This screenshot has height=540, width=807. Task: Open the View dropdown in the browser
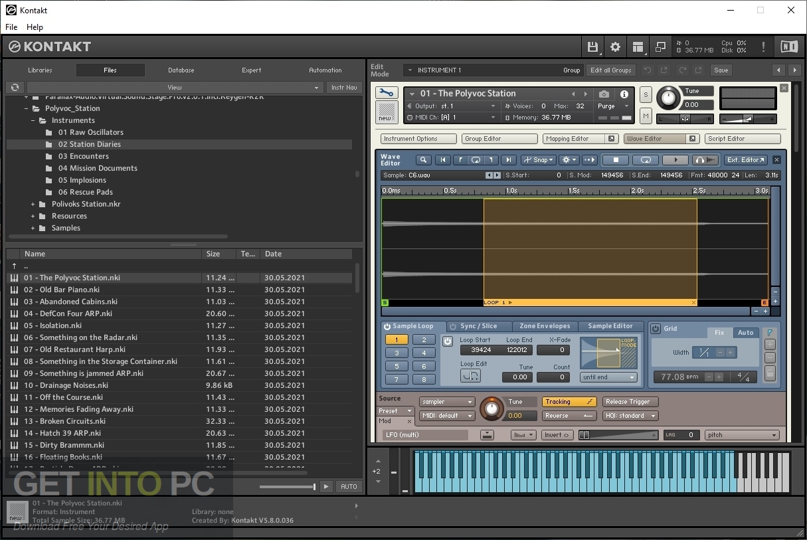point(174,87)
